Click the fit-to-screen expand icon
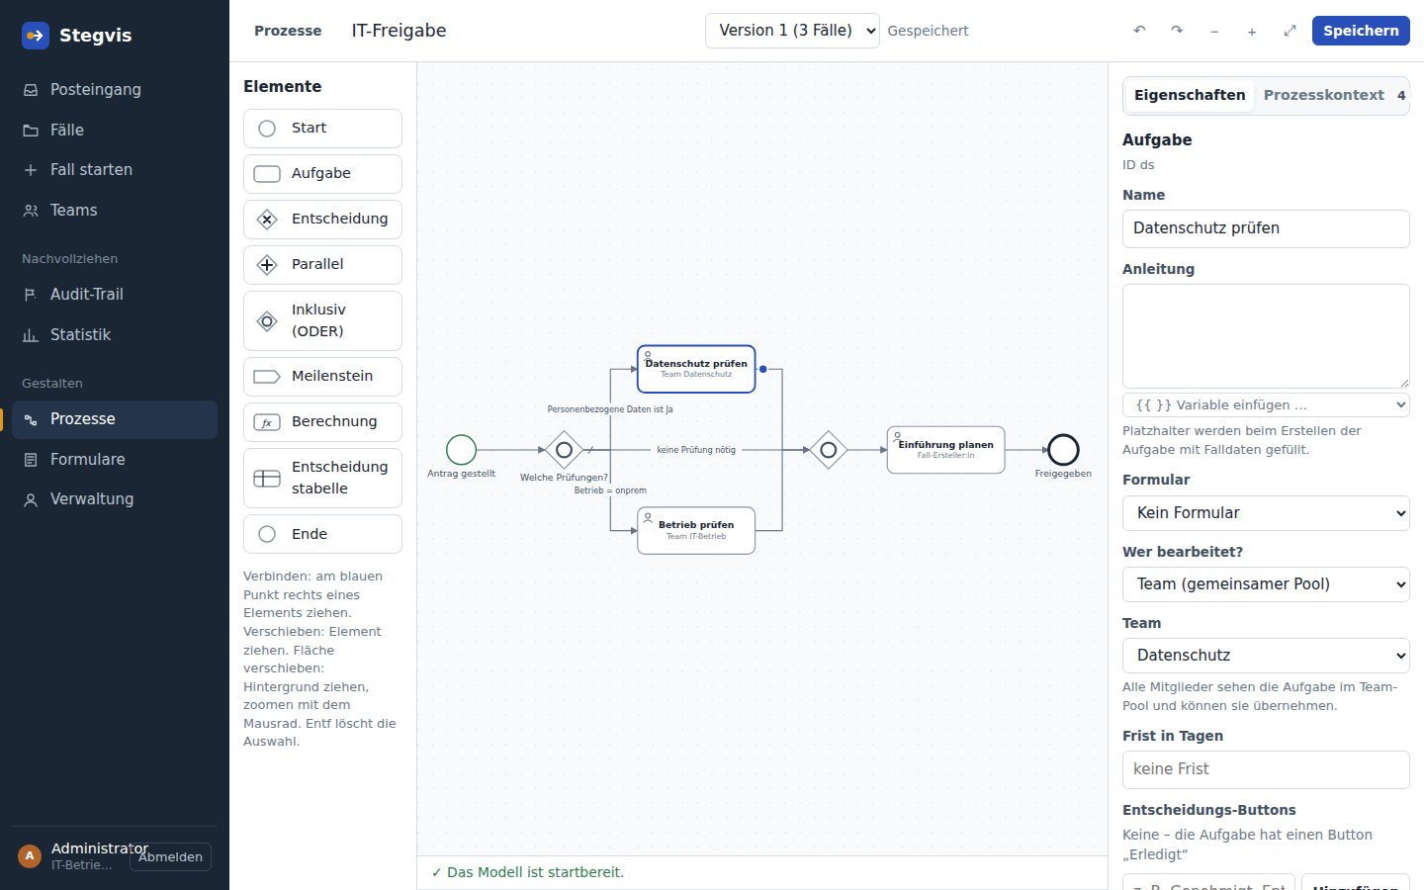The width and height of the screenshot is (1424, 890). click(x=1290, y=31)
